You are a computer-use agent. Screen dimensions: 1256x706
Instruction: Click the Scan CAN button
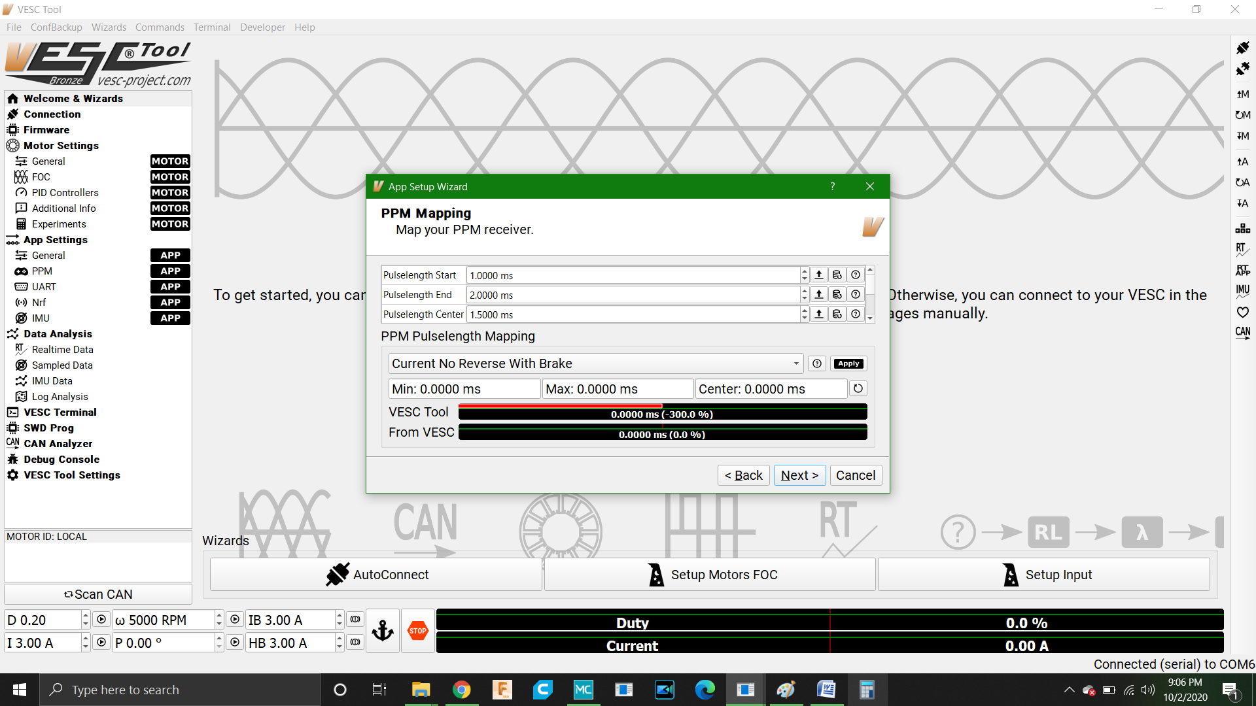pyautogui.click(x=98, y=594)
